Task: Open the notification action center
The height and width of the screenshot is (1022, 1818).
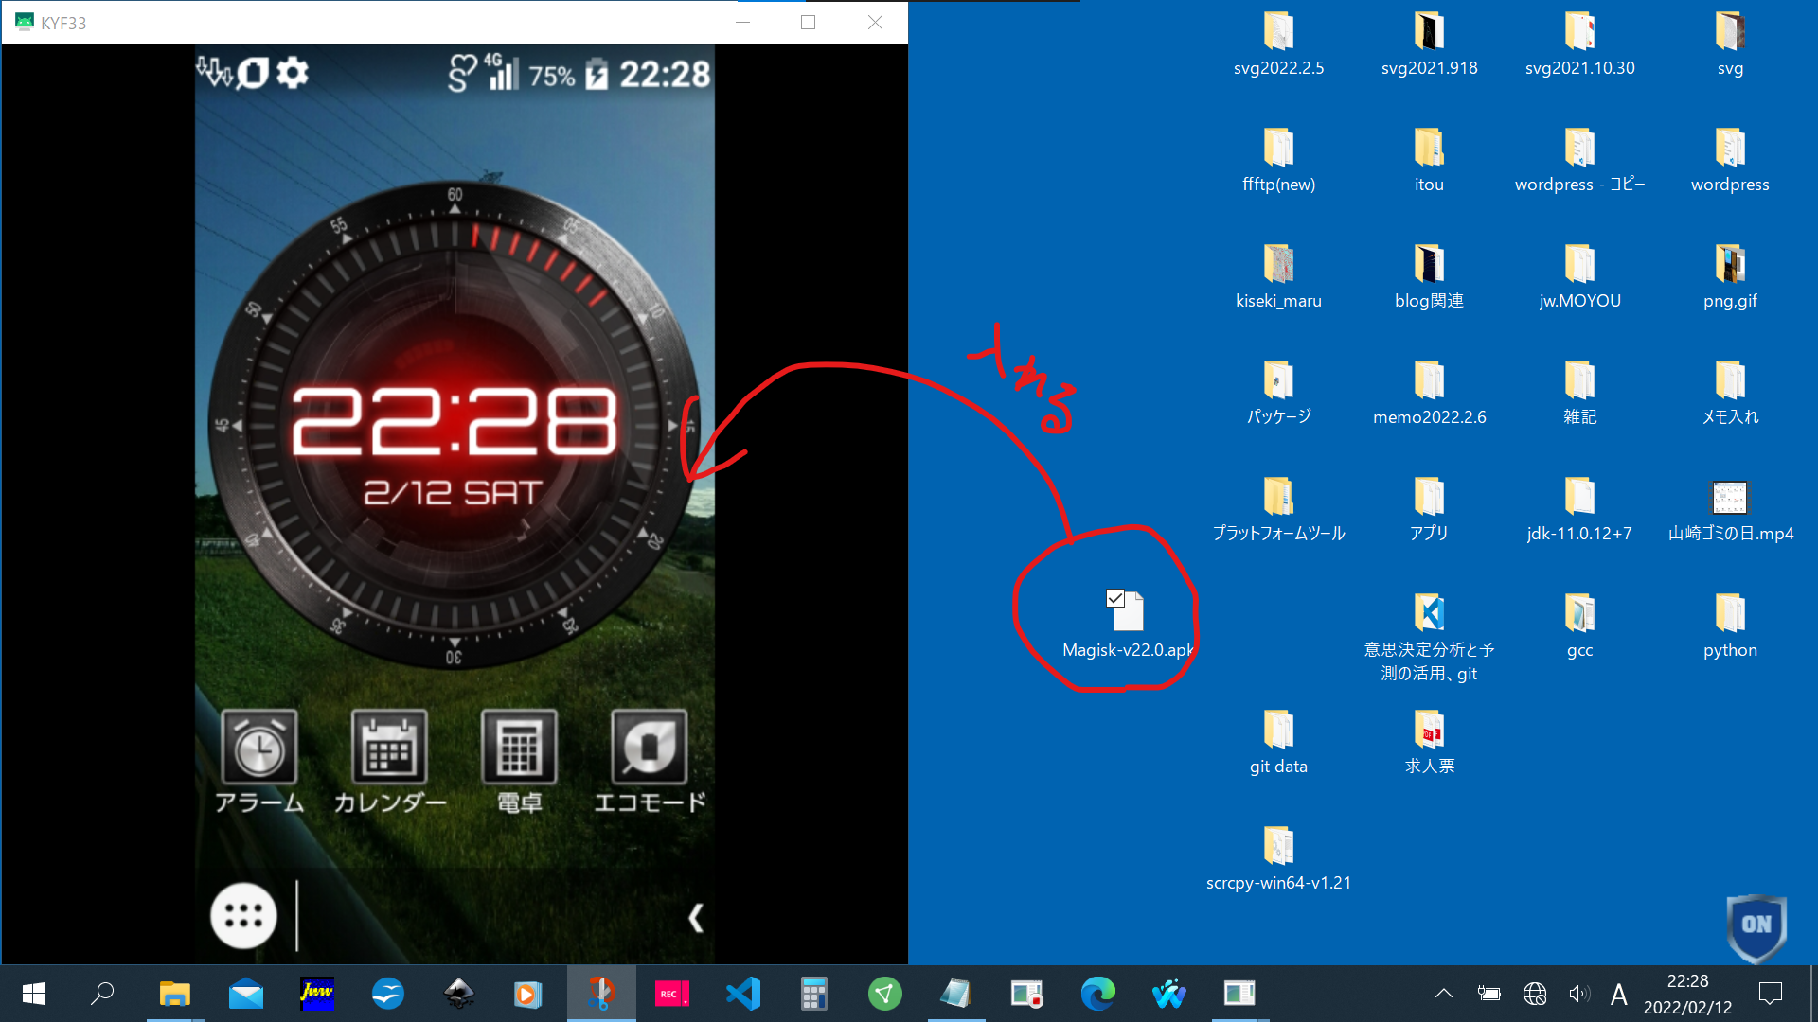Action: point(1770,994)
